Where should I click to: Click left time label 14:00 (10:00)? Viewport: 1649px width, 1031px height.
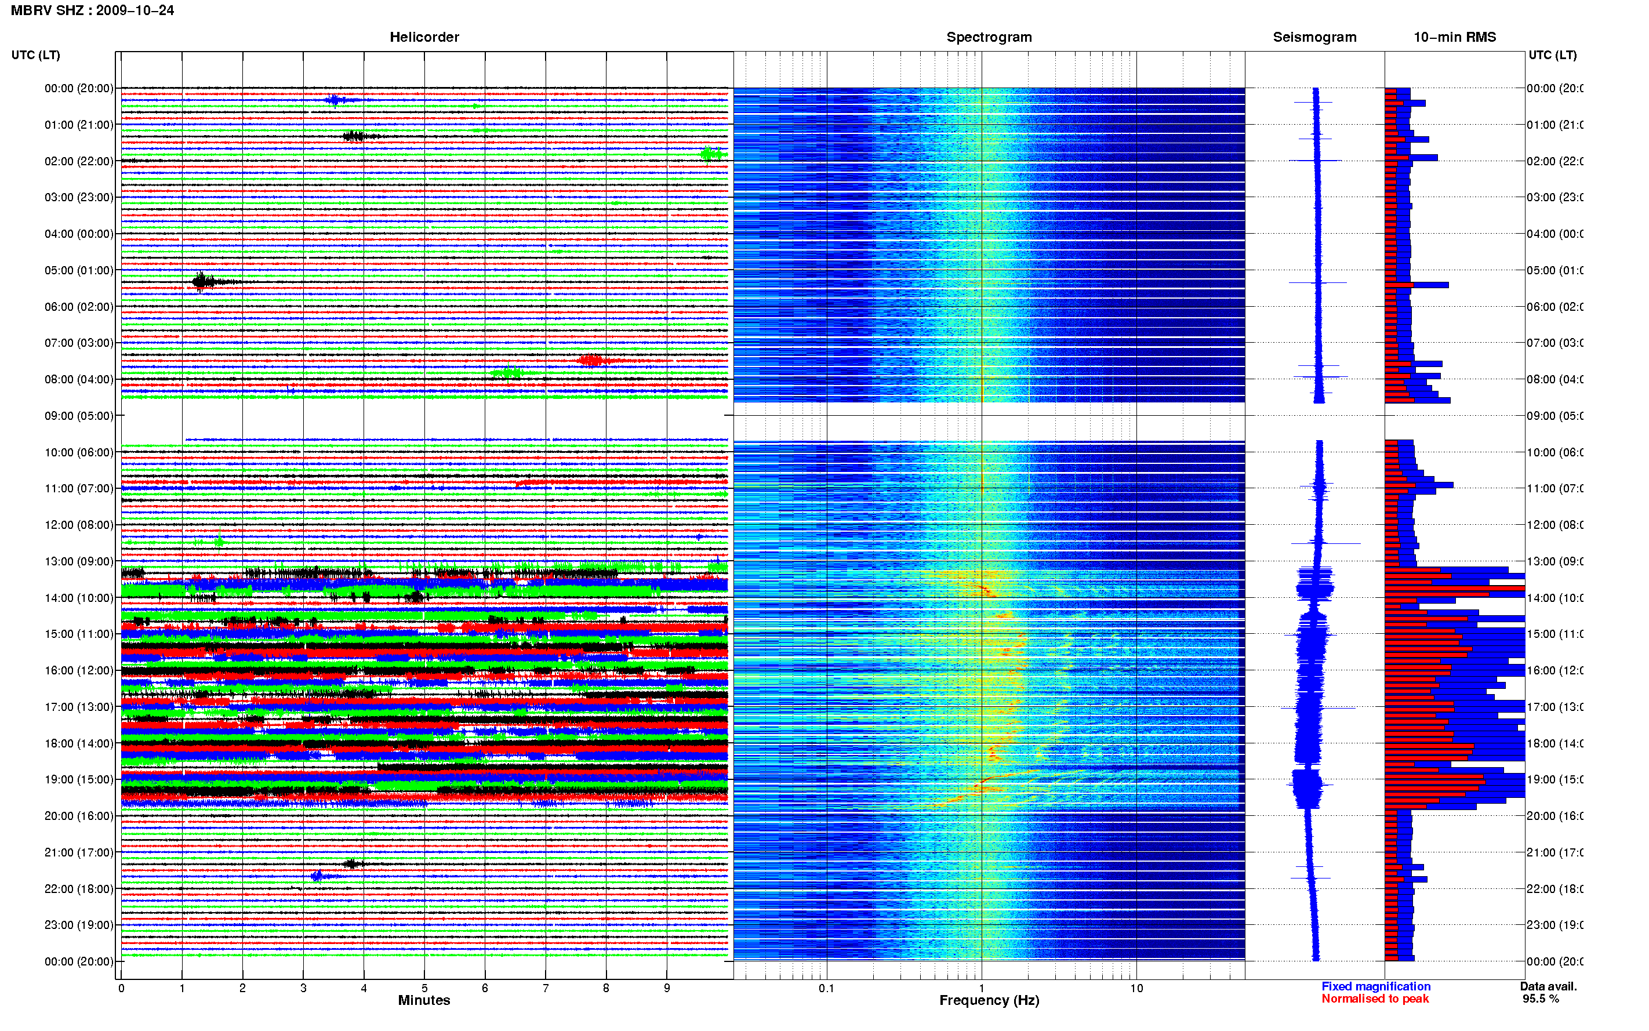(79, 598)
